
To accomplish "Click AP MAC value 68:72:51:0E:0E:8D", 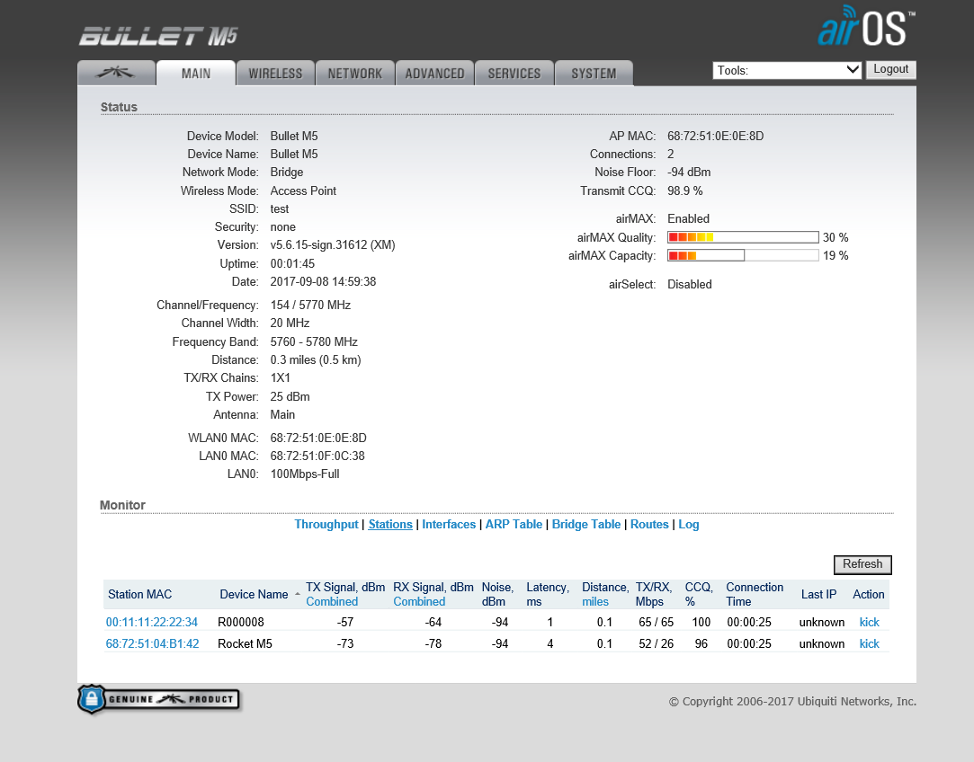I will (x=716, y=136).
